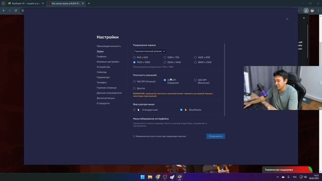
Task: Close the Настройки settings dialog
Action: coord(287,19)
